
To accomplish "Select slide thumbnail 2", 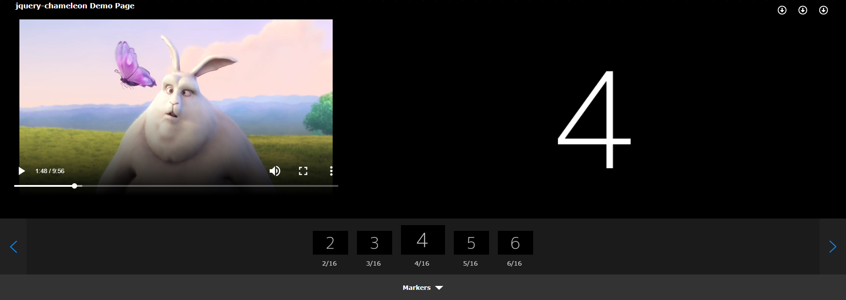I will (330, 243).
